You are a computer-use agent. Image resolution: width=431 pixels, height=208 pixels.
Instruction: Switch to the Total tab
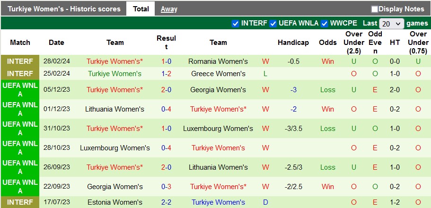click(x=141, y=9)
